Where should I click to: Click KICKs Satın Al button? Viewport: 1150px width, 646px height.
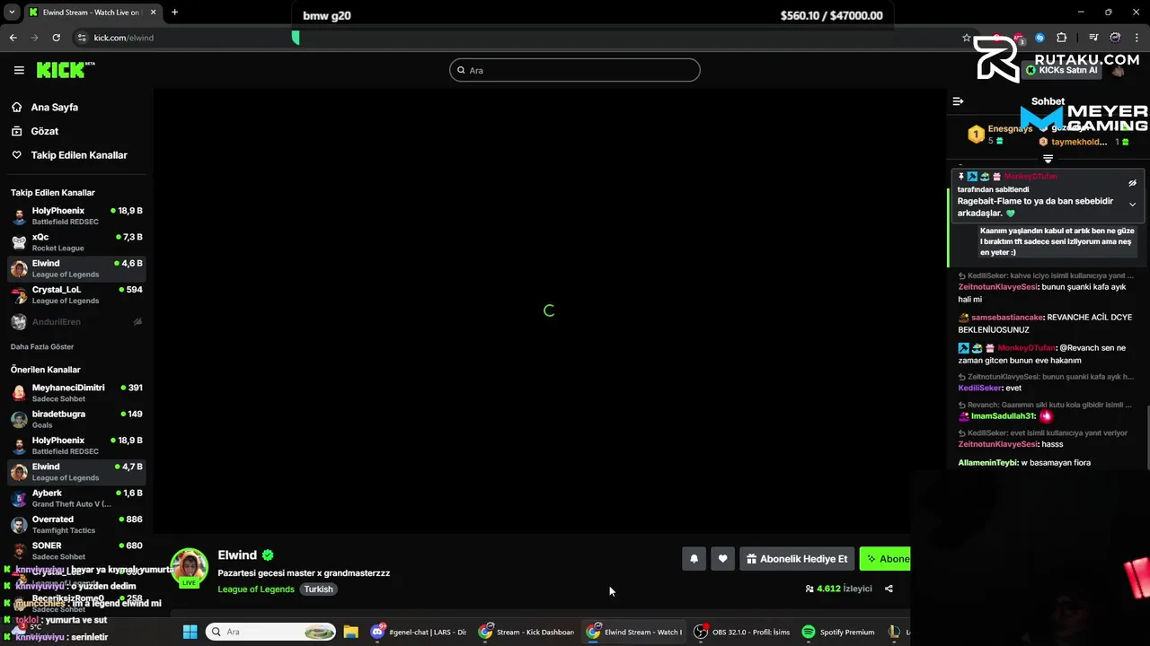1061,70
